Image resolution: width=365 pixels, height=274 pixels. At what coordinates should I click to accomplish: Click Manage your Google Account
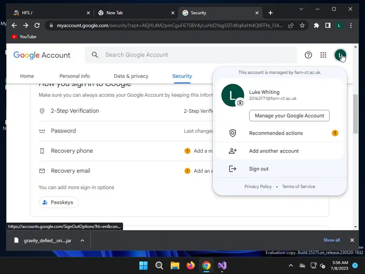pos(289,116)
